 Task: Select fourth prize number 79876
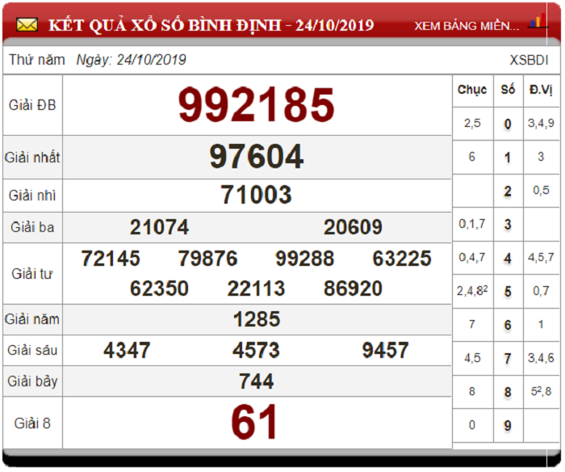point(208,259)
